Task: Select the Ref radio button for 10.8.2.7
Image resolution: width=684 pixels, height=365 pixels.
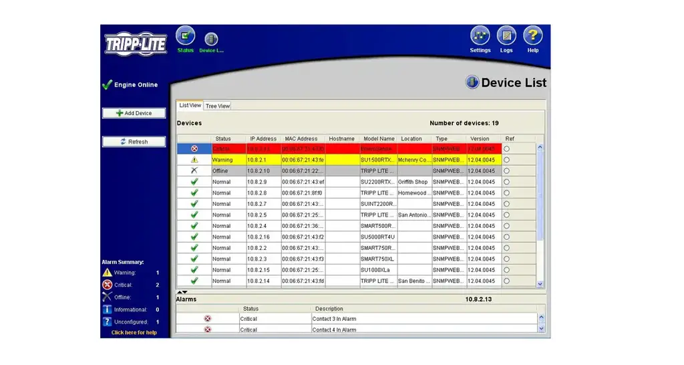Action: click(x=506, y=204)
